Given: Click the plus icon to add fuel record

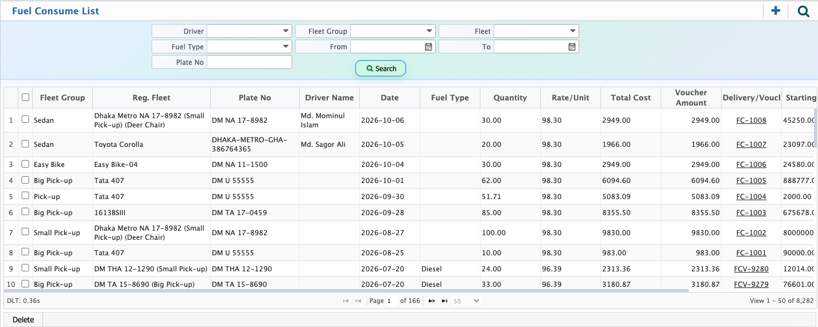Looking at the screenshot, I should [776, 11].
